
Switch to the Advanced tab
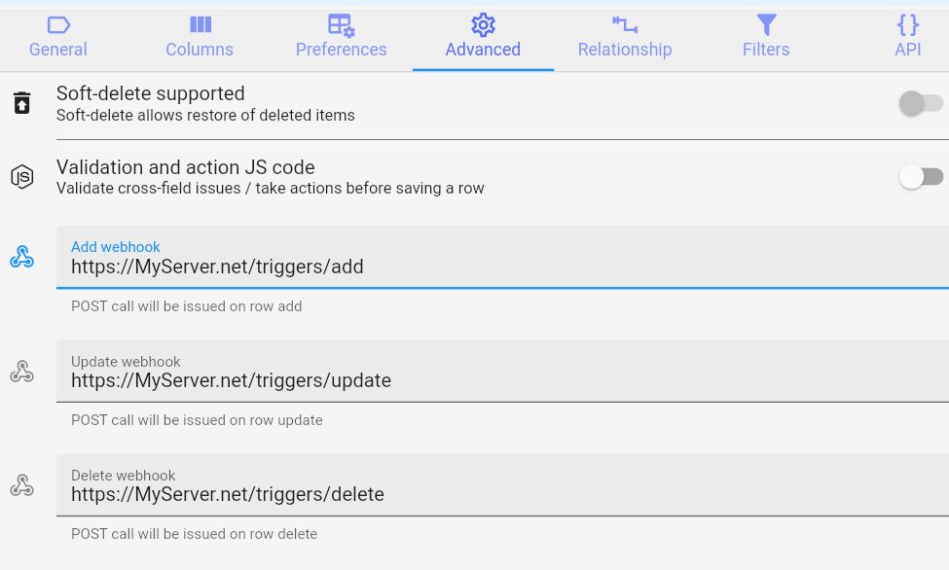(x=483, y=39)
